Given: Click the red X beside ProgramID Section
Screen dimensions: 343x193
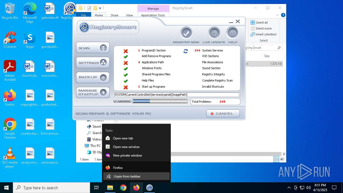Looking at the screenshot, I should (125, 51).
